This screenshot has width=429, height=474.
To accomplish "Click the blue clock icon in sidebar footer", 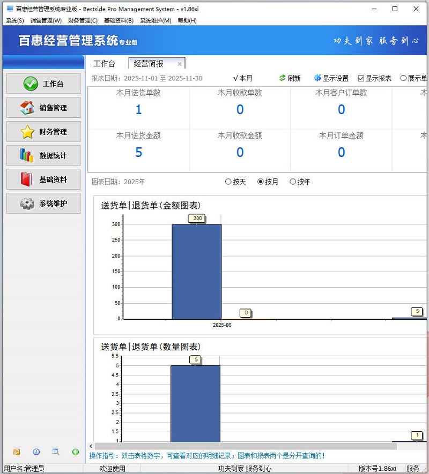I will point(36,452).
